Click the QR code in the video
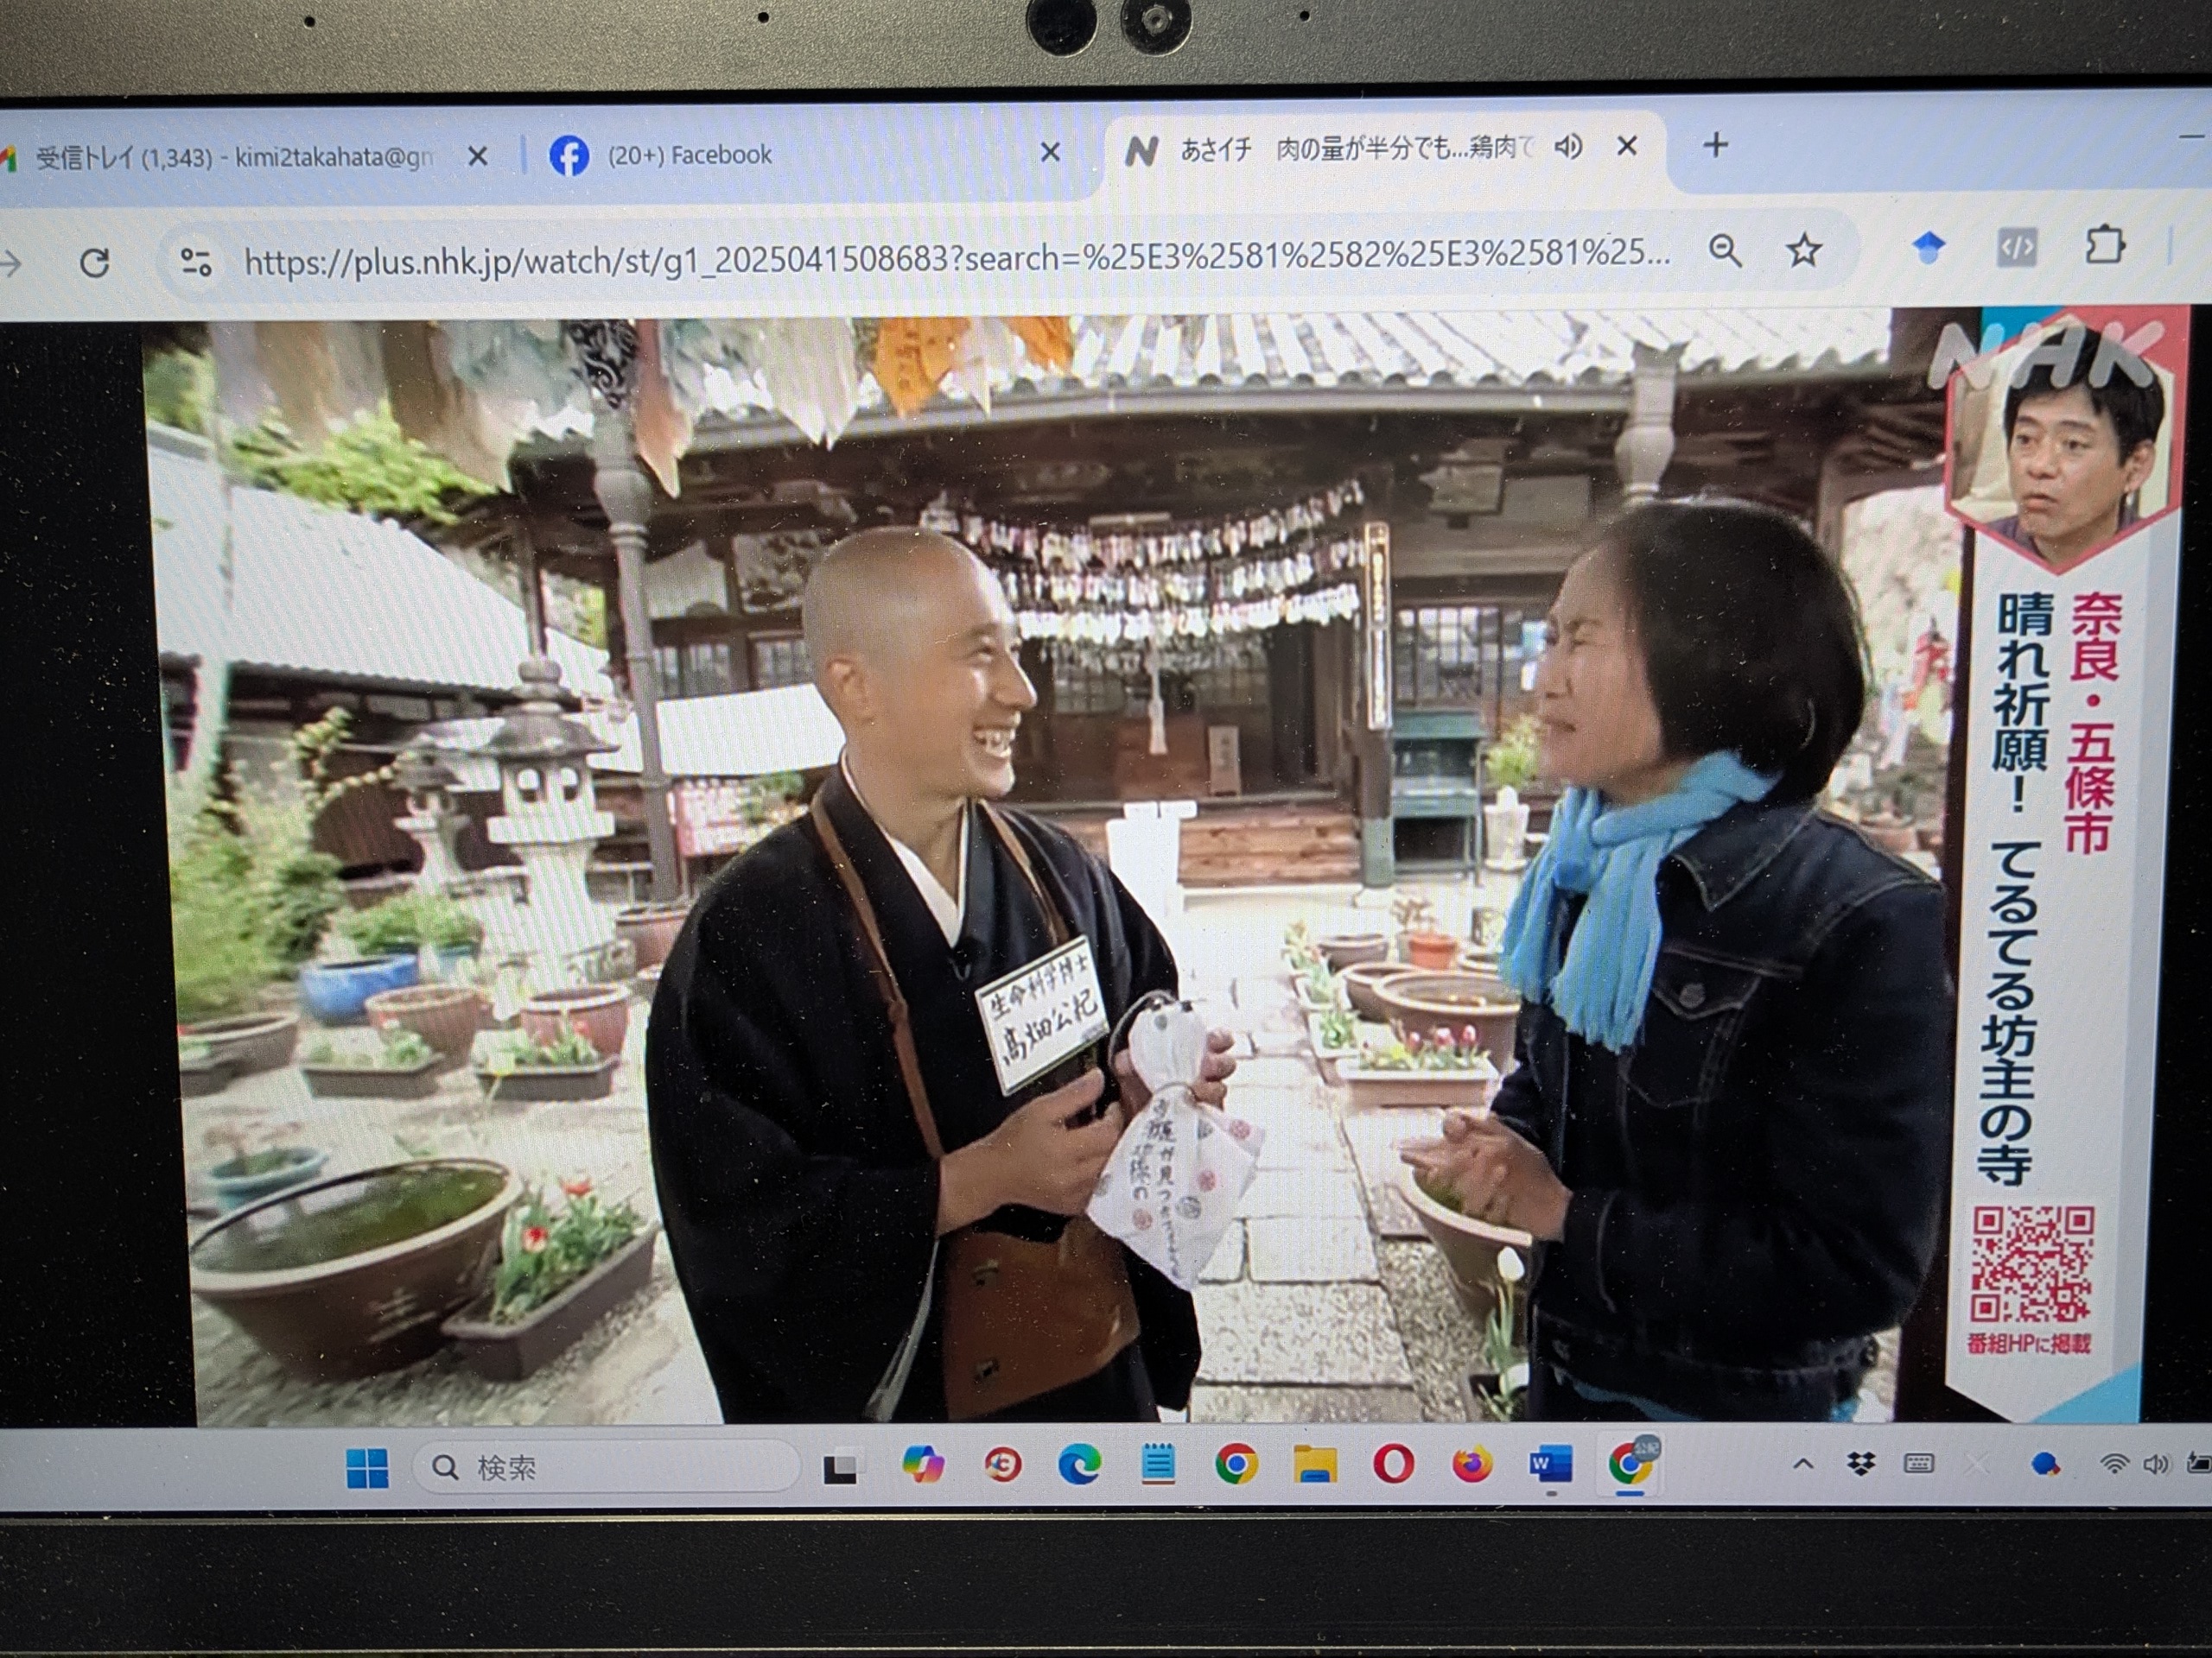Screen dimensions: 2212x1658 click(x=2032, y=1264)
